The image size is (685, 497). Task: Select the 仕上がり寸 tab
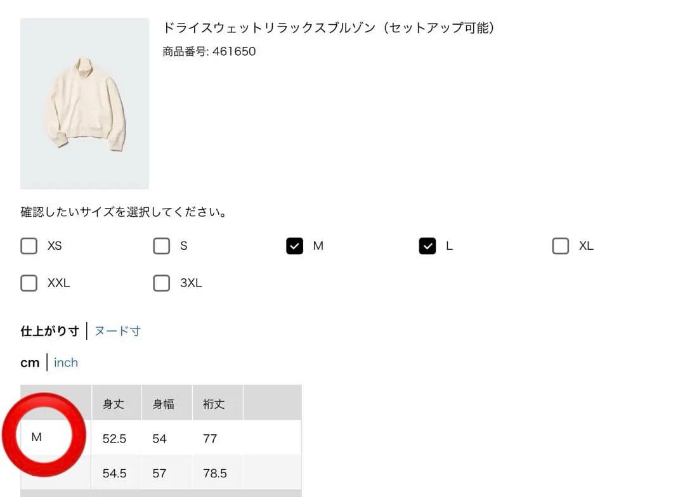click(x=50, y=331)
